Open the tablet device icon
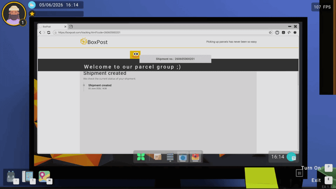Viewport: 336px width, 189px height. click(x=28, y=176)
